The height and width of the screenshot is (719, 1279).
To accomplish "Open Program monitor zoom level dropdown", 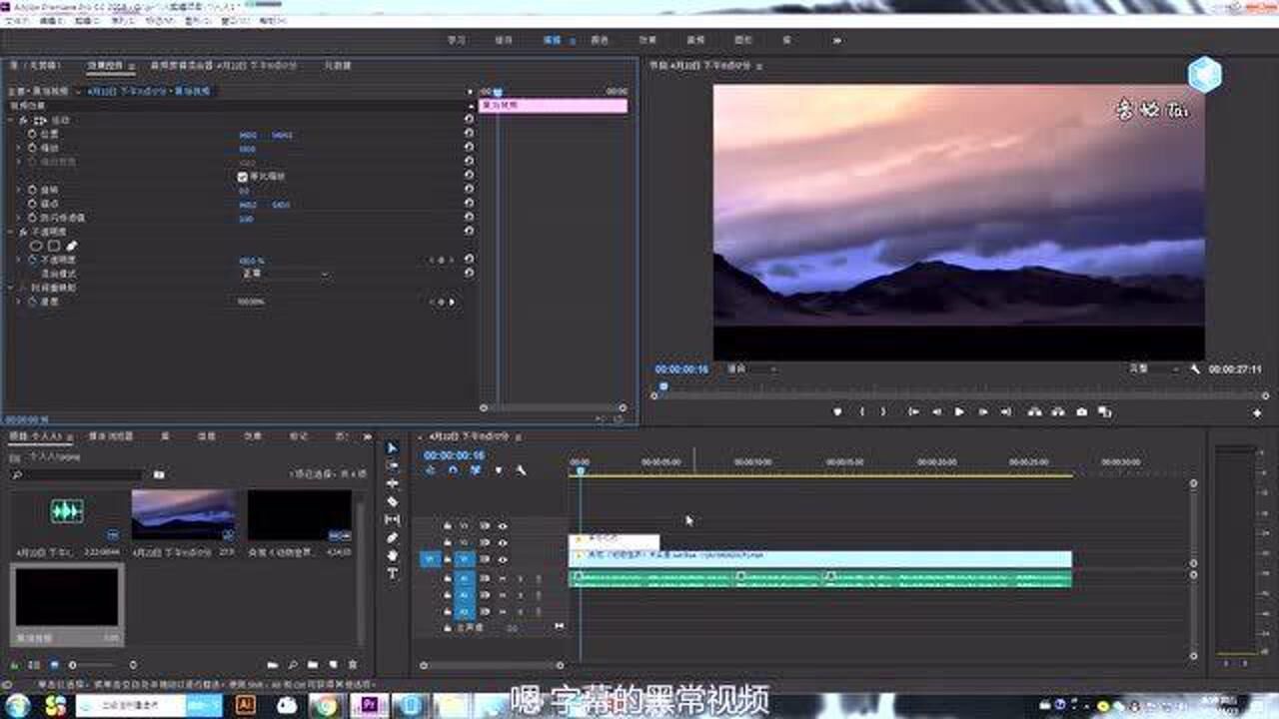I will (x=751, y=369).
